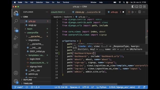The image size is (160, 90).
Task: Toggle the secondary side bar layout icon
Action: click(140, 7)
